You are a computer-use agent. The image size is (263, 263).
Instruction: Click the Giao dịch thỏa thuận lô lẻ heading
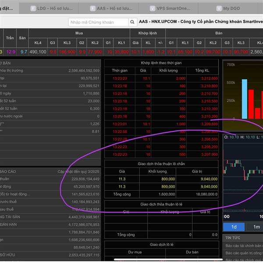[161, 204]
